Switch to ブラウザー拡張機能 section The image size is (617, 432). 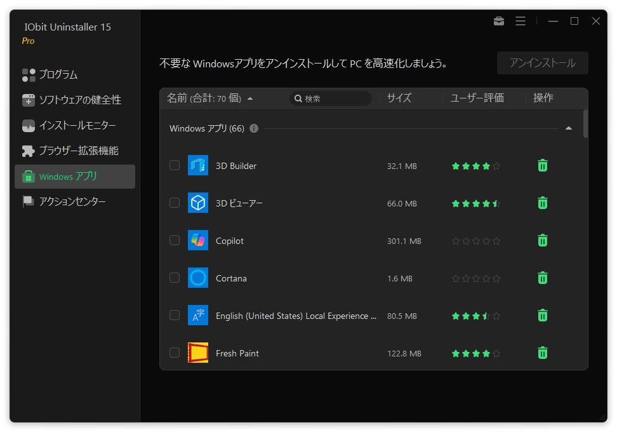click(x=79, y=151)
